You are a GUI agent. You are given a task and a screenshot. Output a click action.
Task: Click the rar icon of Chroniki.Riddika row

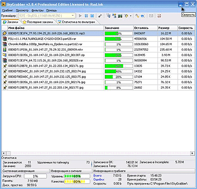[x=5, y=44]
